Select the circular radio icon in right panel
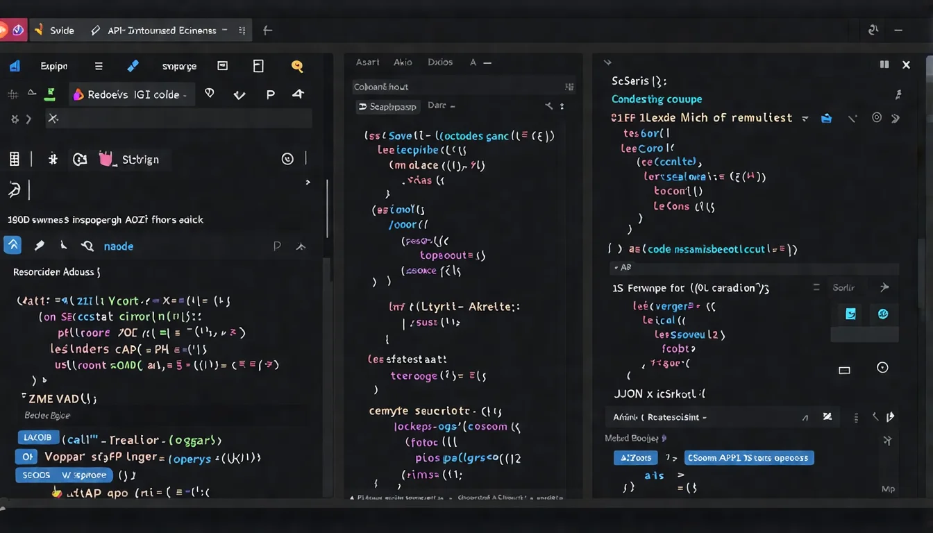The image size is (933, 533). pyautogui.click(x=882, y=367)
